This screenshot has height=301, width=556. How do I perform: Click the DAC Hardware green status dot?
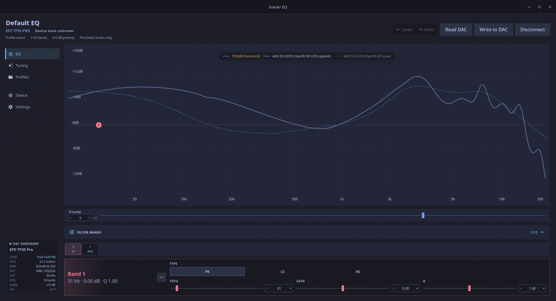10,244
